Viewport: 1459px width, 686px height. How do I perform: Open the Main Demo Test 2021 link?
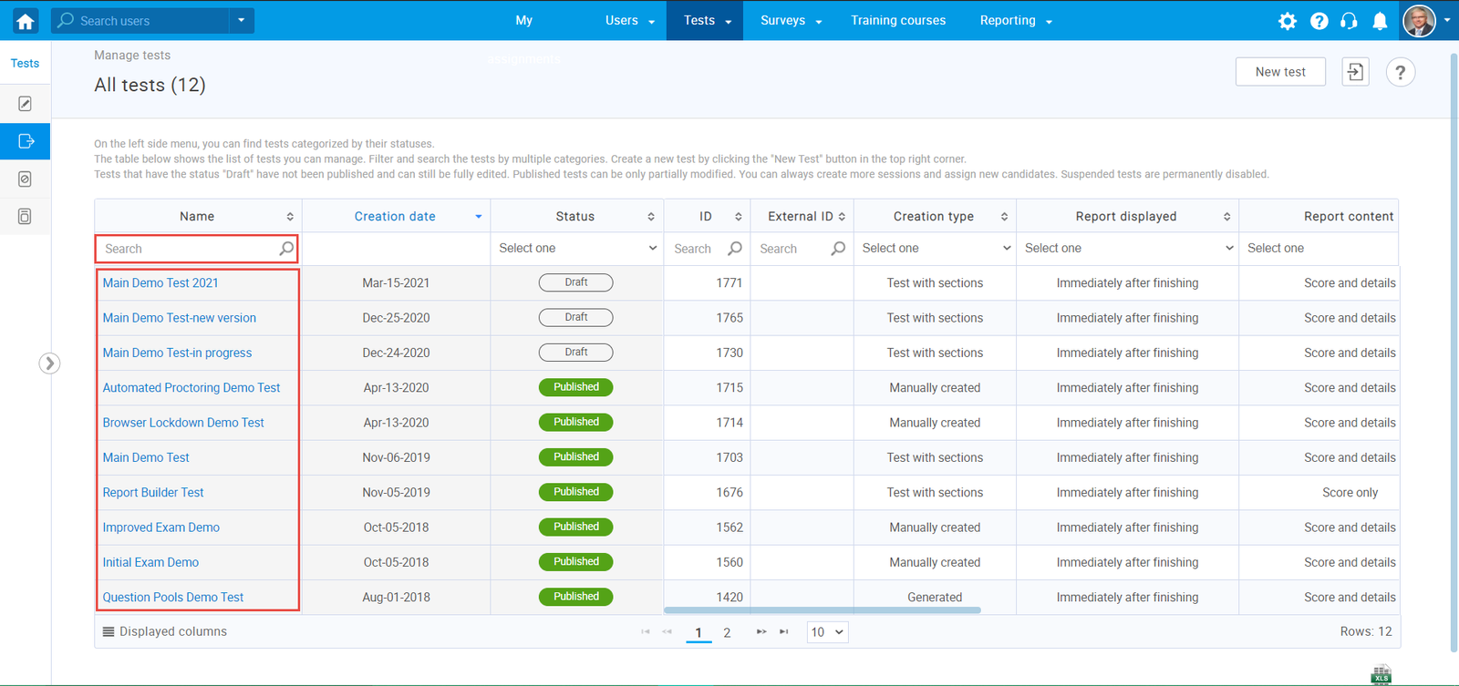[x=160, y=283]
